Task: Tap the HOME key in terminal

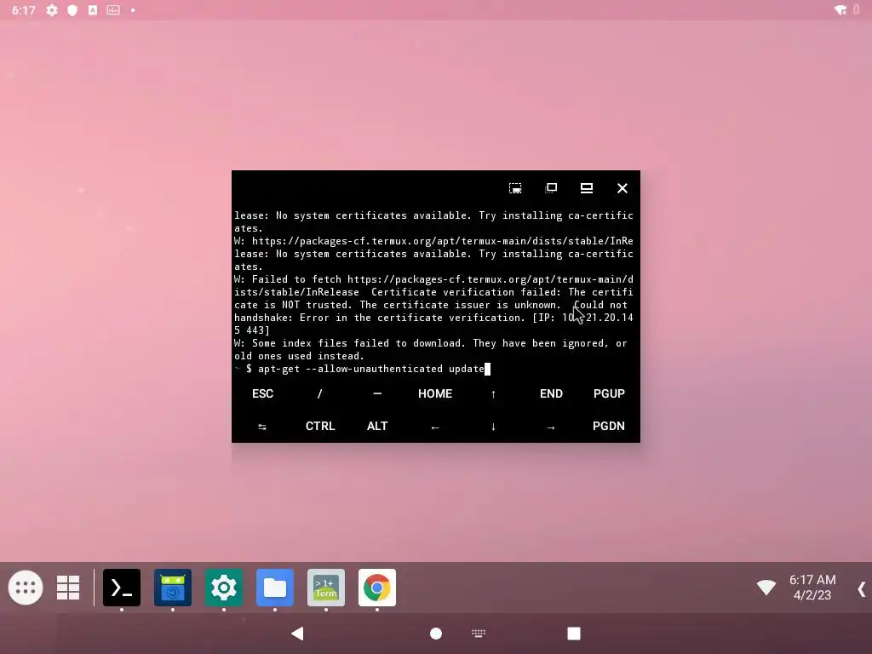Action: [435, 393]
